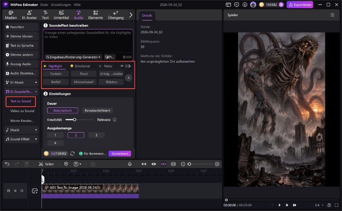Screen dimensions: 342x211
Task: Show next presets with round arrow
Action: [129, 78]
